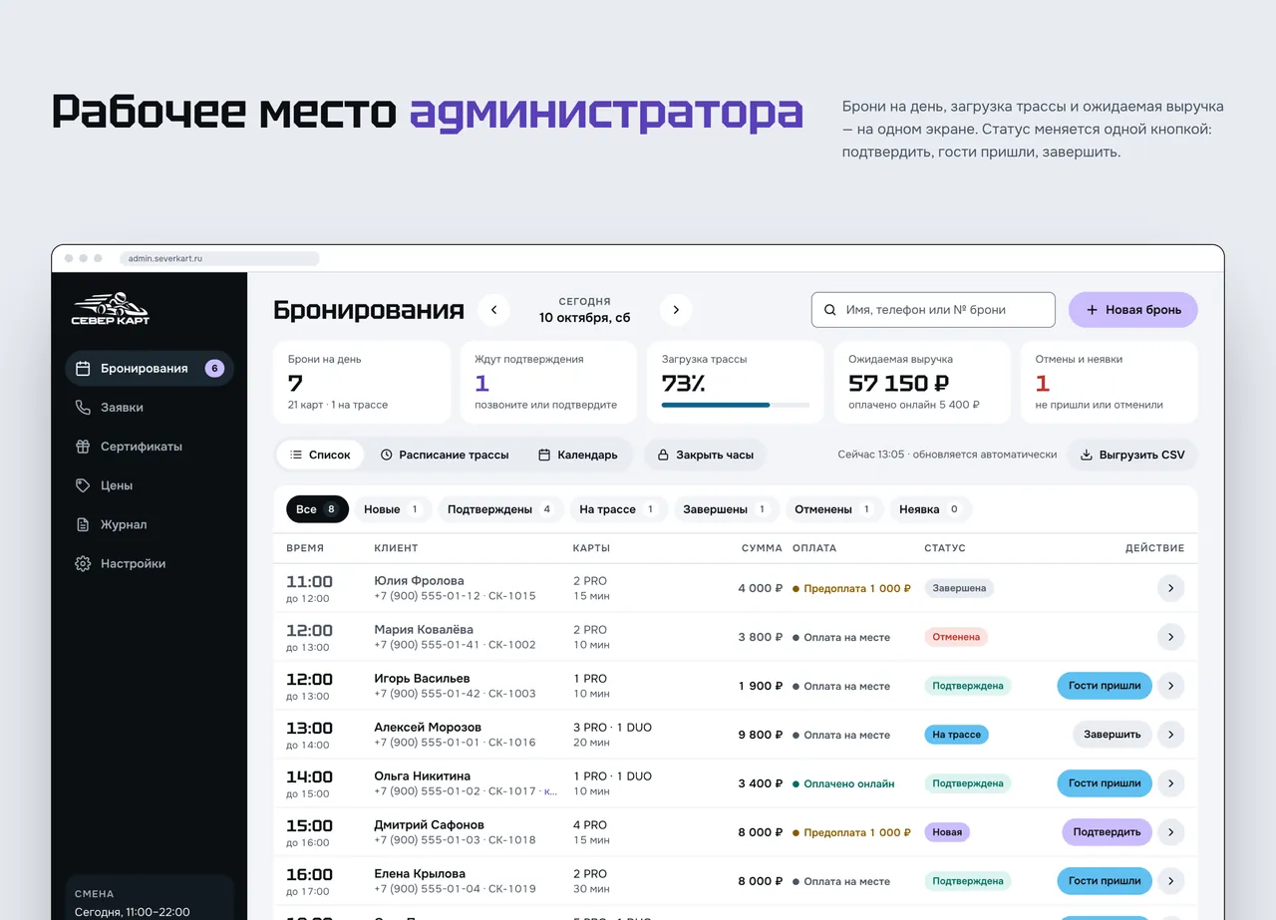Open details arrow for Юлия Фролова booking
Image resolution: width=1276 pixels, height=920 pixels.
click(1170, 588)
